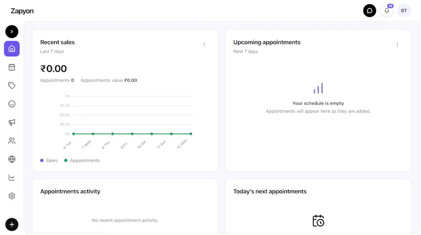421x235 pixels.
Task: Click 'No recent appointment activity.' text
Action: pos(125,220)
